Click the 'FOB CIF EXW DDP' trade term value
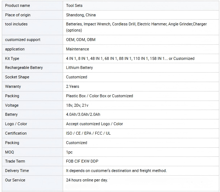This screenshot has height=192, width=220. 82,161
